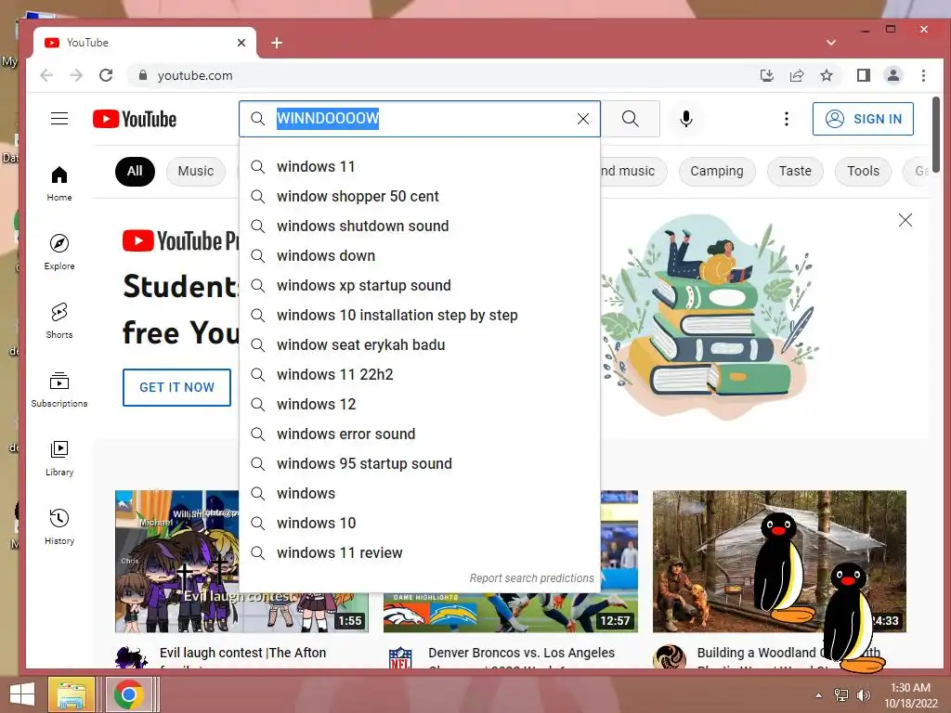This screenshot has width=951, height=713.
Task: Select the Music filter chip
Action: tap(195, 171)
